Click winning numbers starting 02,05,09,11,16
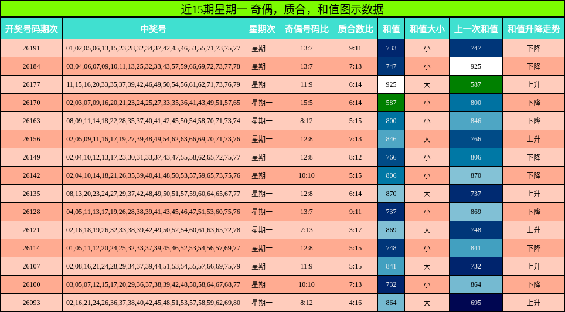Image resolution: width=565 pixels, height=312 pixels. [153, 139]
